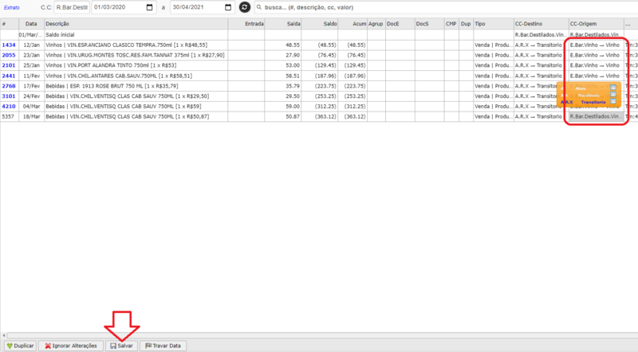Click the CC-Origem cell in row 2055

(x=596, y=55)
